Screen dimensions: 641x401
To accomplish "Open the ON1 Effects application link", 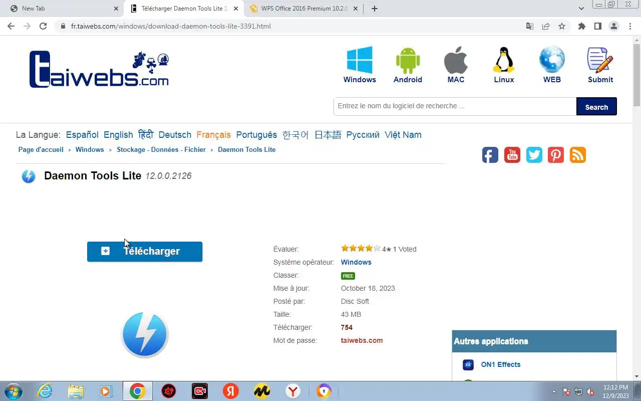I will coord(501,364).
